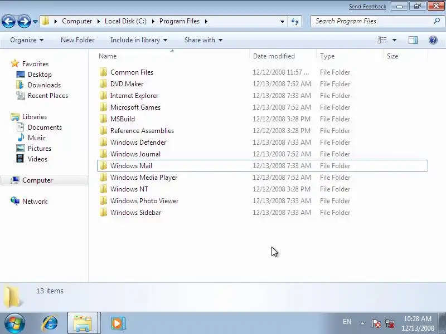Launch Windows Media Player from taskbar

pyautogui.click(x=118, y=323)
